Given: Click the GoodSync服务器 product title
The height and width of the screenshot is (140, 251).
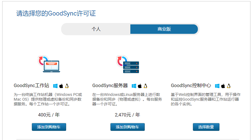Looking at the screenshot, I should coord(110,86).
